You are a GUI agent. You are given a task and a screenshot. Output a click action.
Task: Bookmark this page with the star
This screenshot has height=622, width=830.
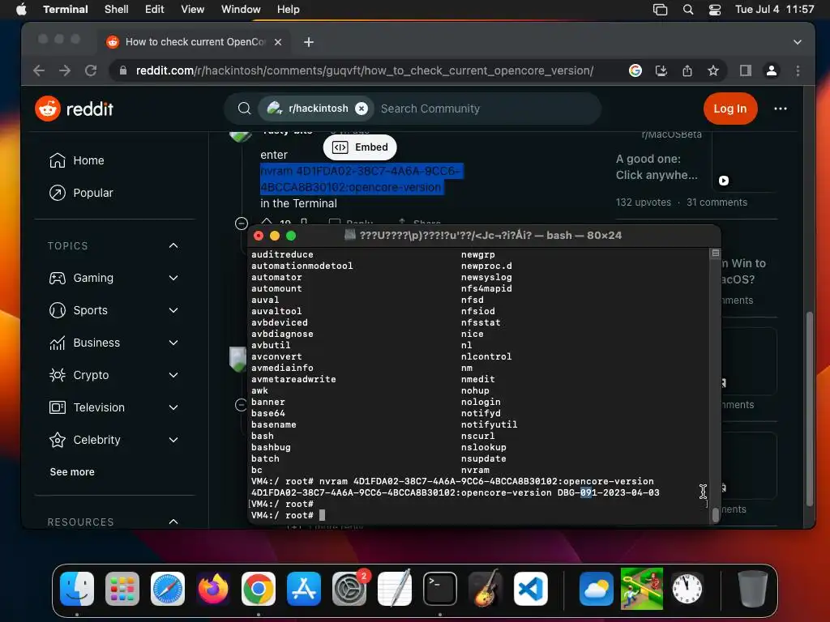click(713, 70)
